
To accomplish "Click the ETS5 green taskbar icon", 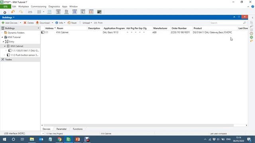I will (x=69, y=139).
